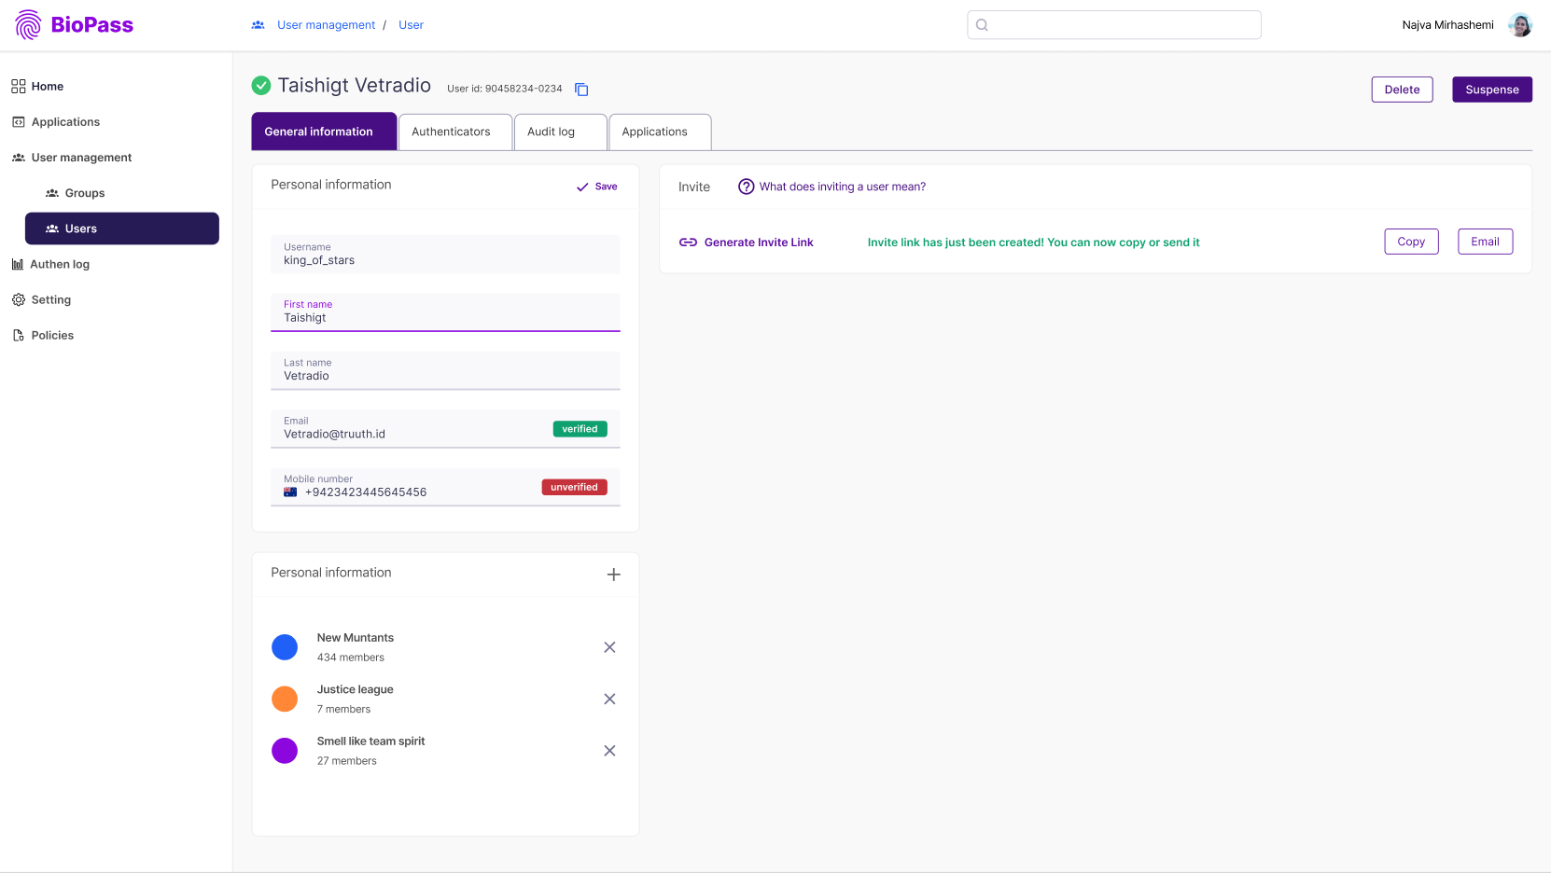Open the General information tab

pos(324,132)
